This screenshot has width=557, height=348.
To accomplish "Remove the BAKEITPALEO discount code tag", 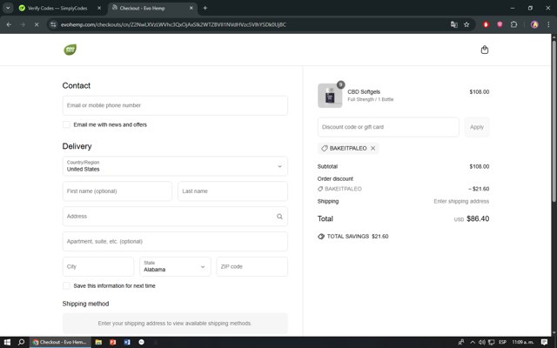I will click(x=372, y=149).
